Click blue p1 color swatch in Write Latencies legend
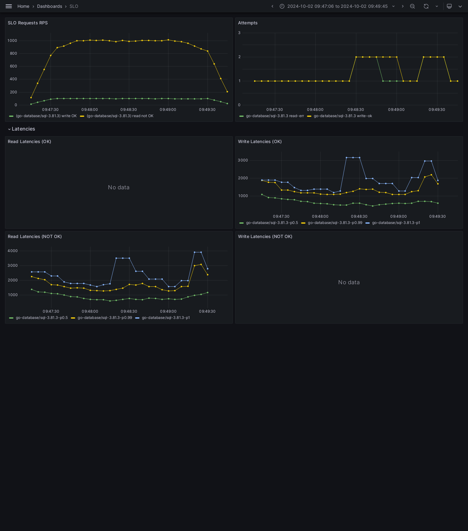This screenshot has height=531, width=468. click(x=368, y=223)
